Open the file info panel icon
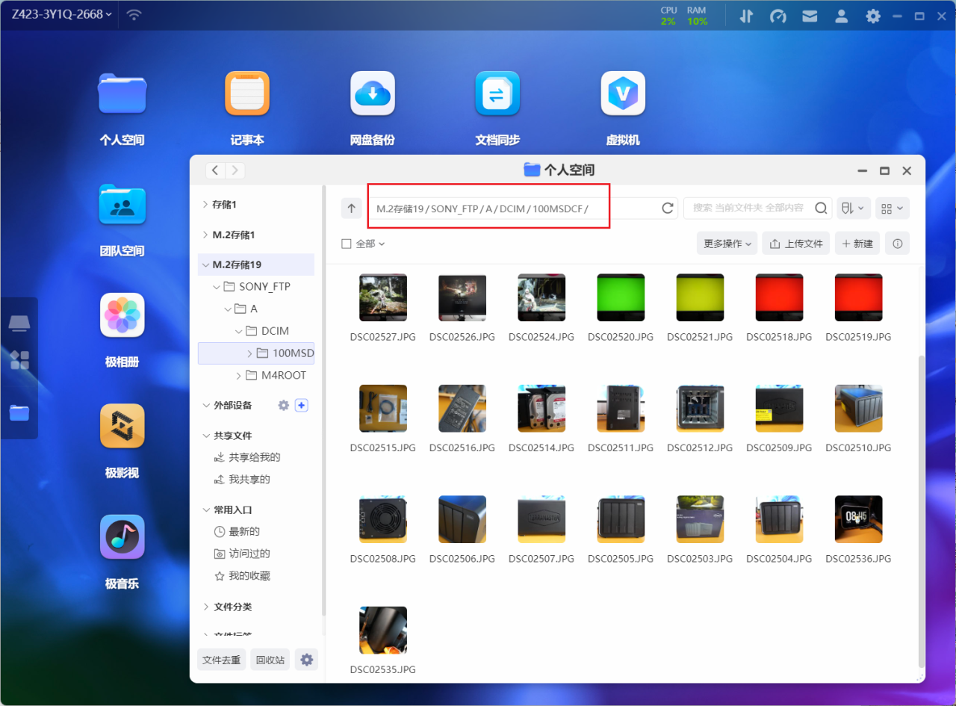Image resolution: width=956 pixels, height=706 pixels. (898, 244)
